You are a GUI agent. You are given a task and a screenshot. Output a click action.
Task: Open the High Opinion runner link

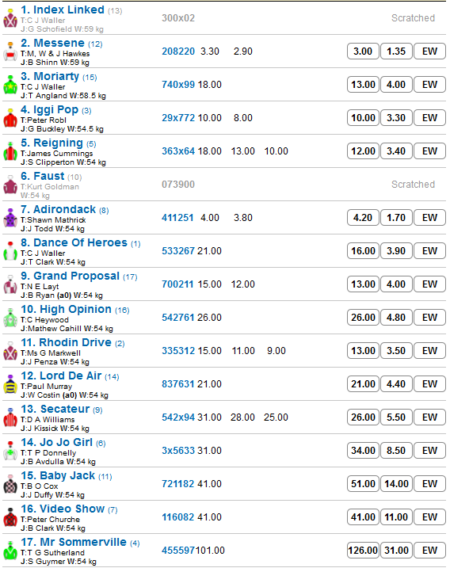[x=66, y=309]
